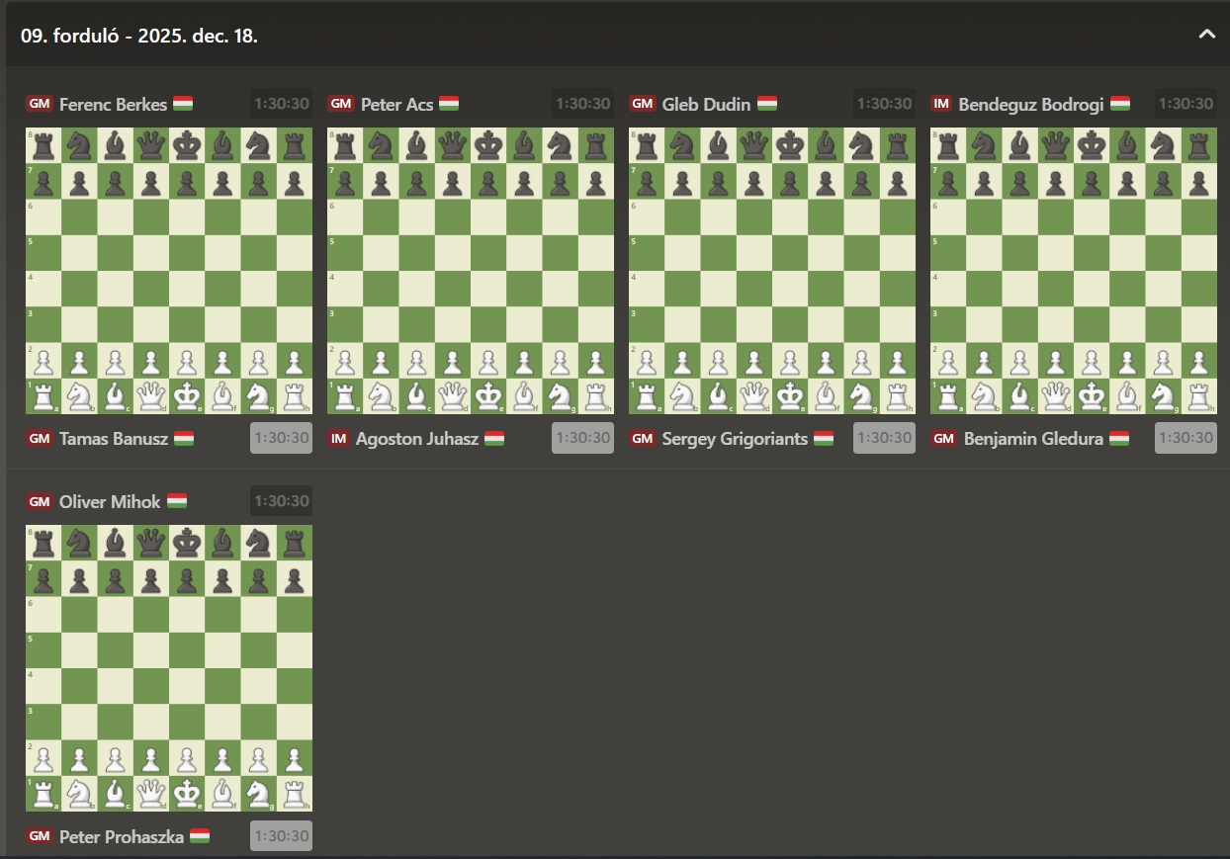
Task: Open the Bodrogi vs Gledura game board
Action: tap(1074, 271)
